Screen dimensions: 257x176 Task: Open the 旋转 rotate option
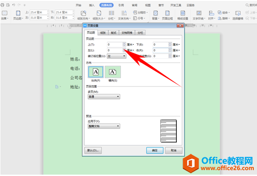[224, 18]
